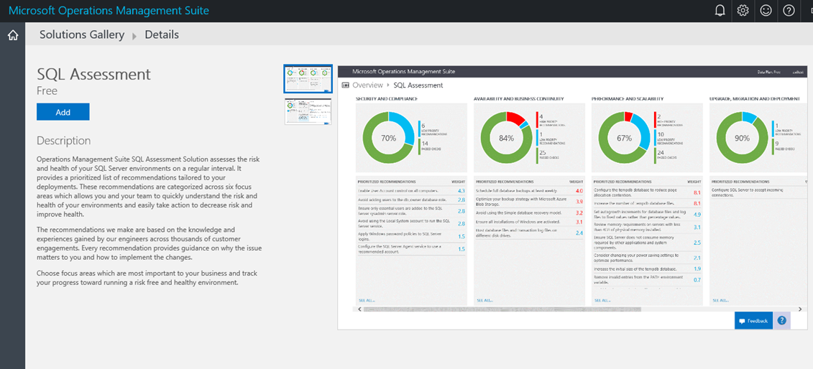Click 'Increase the number of tempdb database files' row

coord(648,203)
